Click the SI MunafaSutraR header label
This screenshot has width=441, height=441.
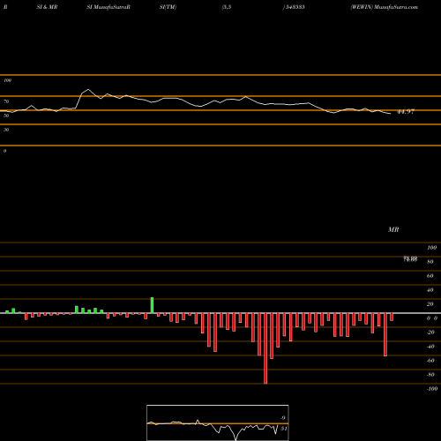(108, 7)
